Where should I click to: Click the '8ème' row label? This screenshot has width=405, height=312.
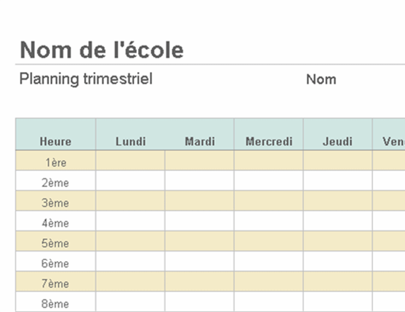(55, 304)
